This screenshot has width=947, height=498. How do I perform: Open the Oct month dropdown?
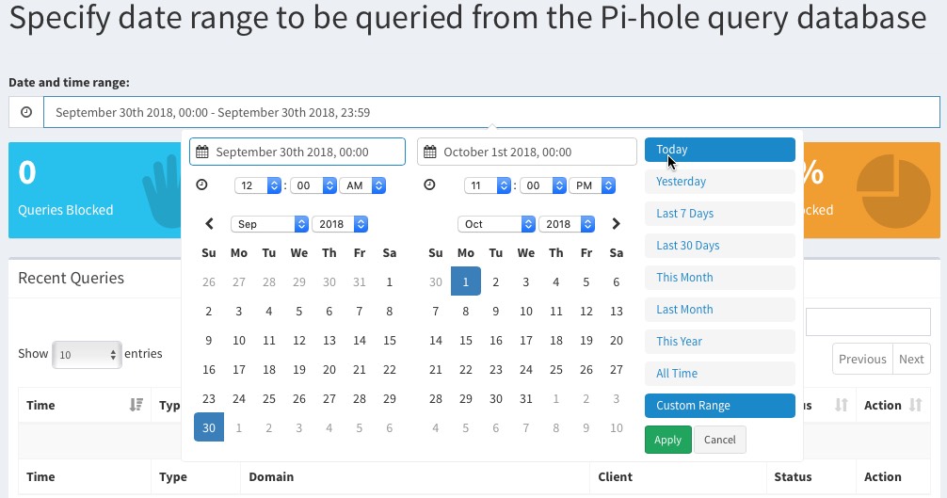(x=496, y=224)
